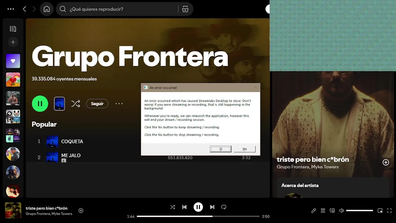396x223 pixels.
Task: Pause the artist with the green button
Action: click(40, 103)
